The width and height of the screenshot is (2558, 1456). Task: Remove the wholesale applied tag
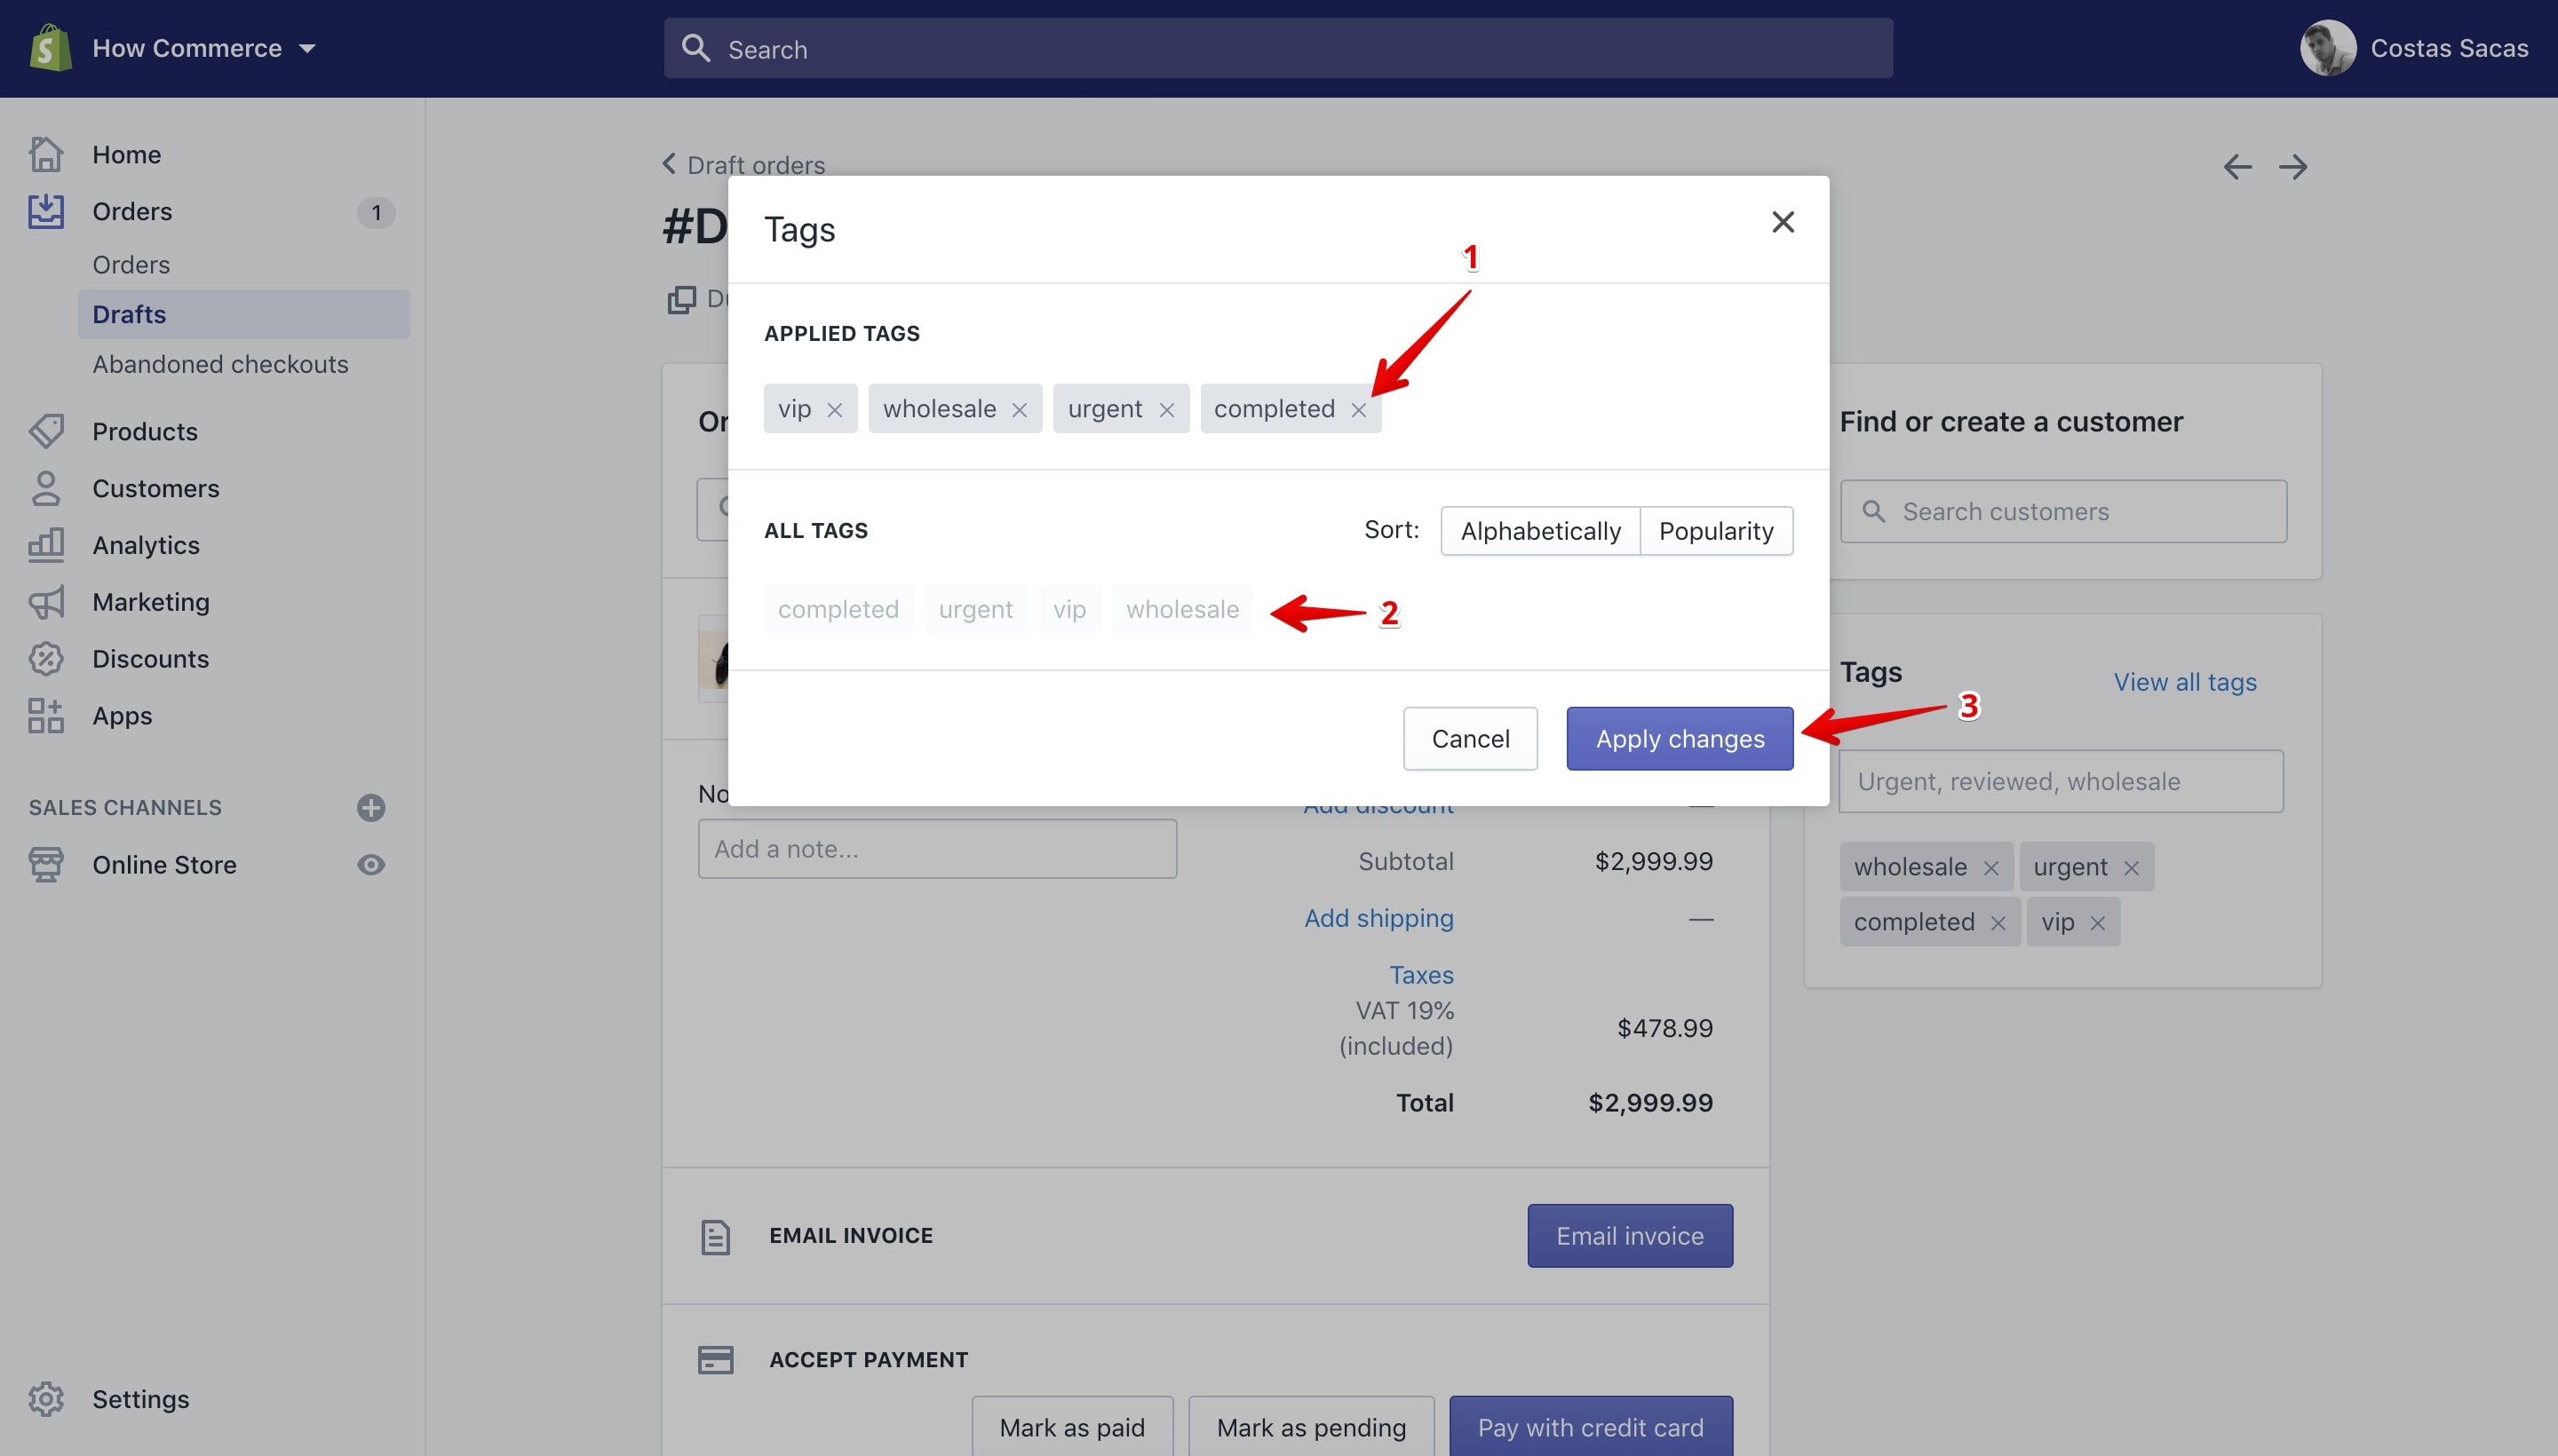point(1020,410)
